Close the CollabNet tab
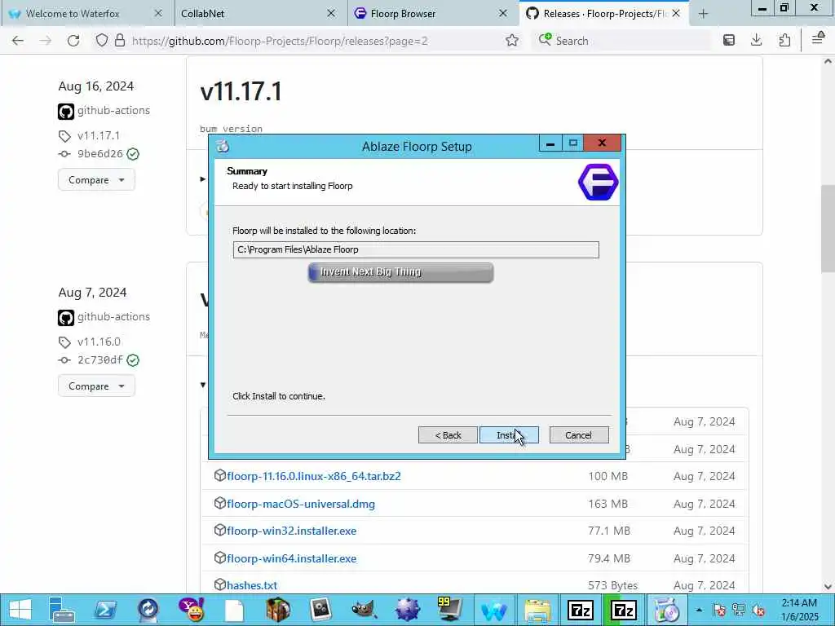Image resolution: width=835 pixels, height=626 pixels. tap(331, 14)
